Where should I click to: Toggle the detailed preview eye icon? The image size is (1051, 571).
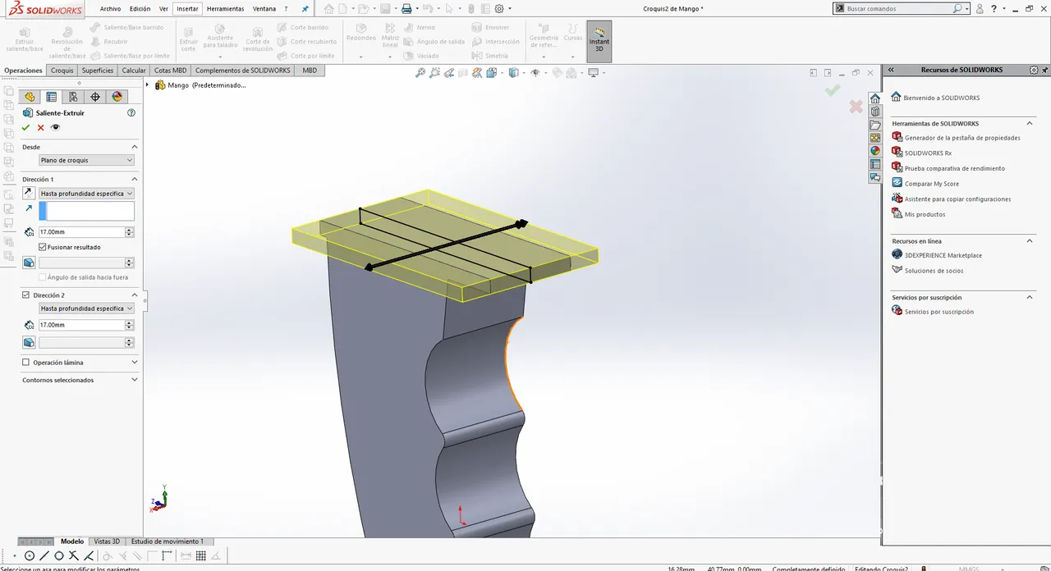click(55, 128)
